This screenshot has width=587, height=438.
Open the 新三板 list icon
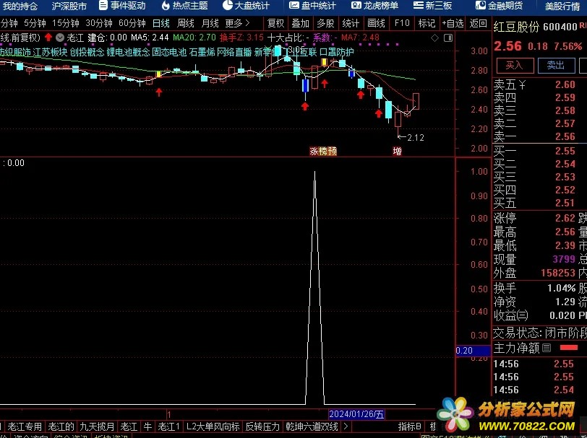pyautogui.click(x=419, y=5)
